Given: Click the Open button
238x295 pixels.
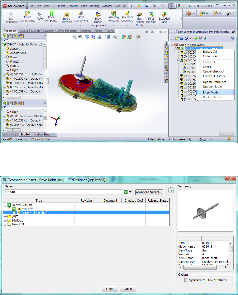Looking at the screenshot, I should click(x=110, y=289).
